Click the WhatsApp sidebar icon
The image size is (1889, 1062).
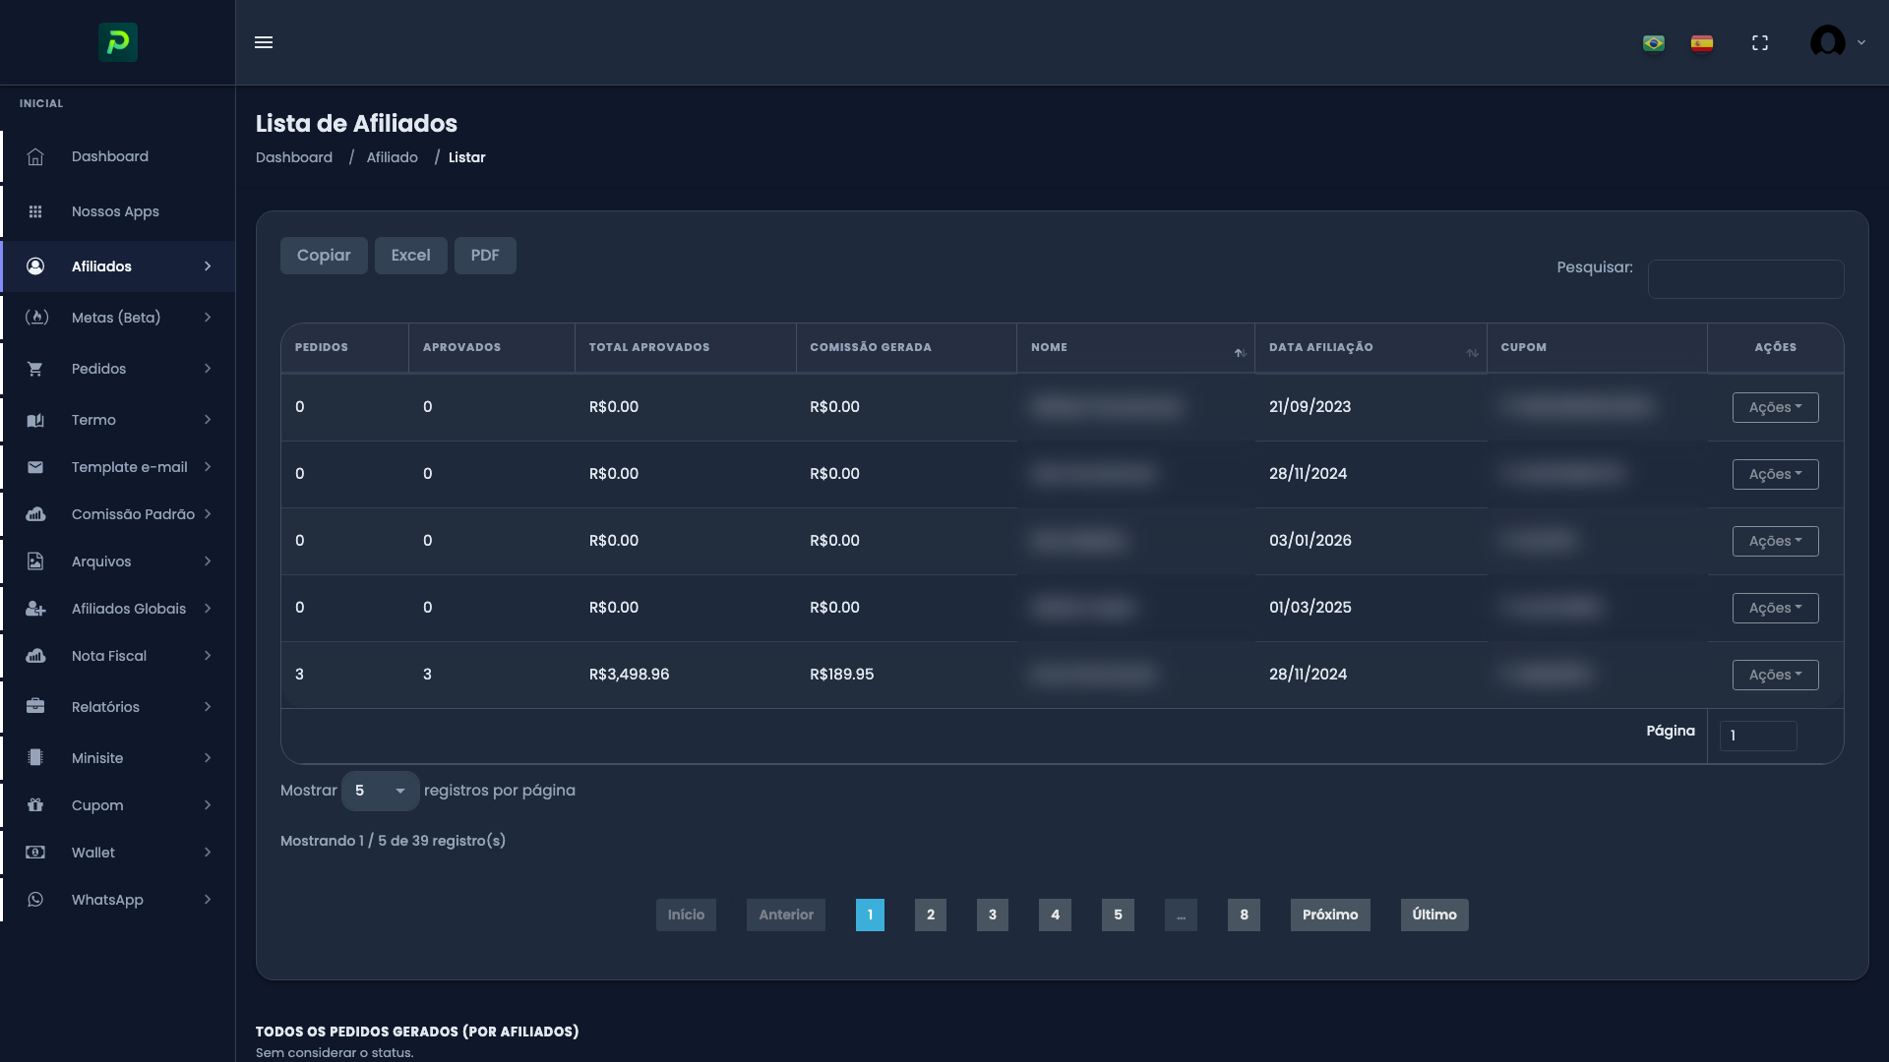click(x=35, y=900)
